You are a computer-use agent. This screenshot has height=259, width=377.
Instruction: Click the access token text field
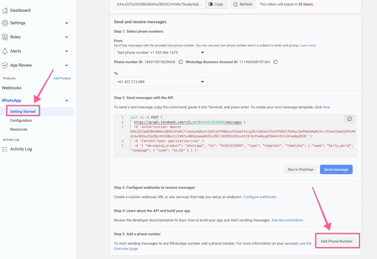160,4
